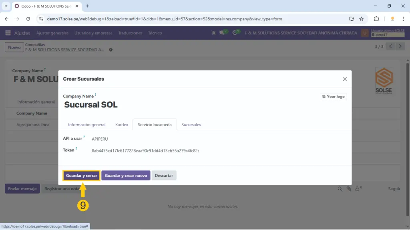Open the browser extensions puzzle icon
Viewport: 410px width, 230px height.
376,19
